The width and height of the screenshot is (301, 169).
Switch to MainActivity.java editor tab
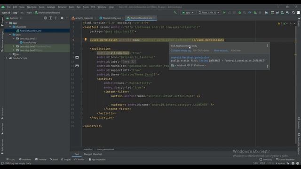click(111, 18)
